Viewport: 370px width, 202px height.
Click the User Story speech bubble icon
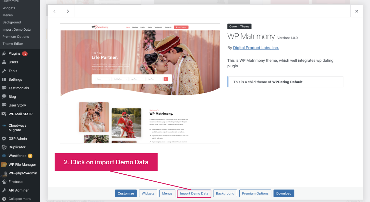pyautogui.click(x=4, y=105)
